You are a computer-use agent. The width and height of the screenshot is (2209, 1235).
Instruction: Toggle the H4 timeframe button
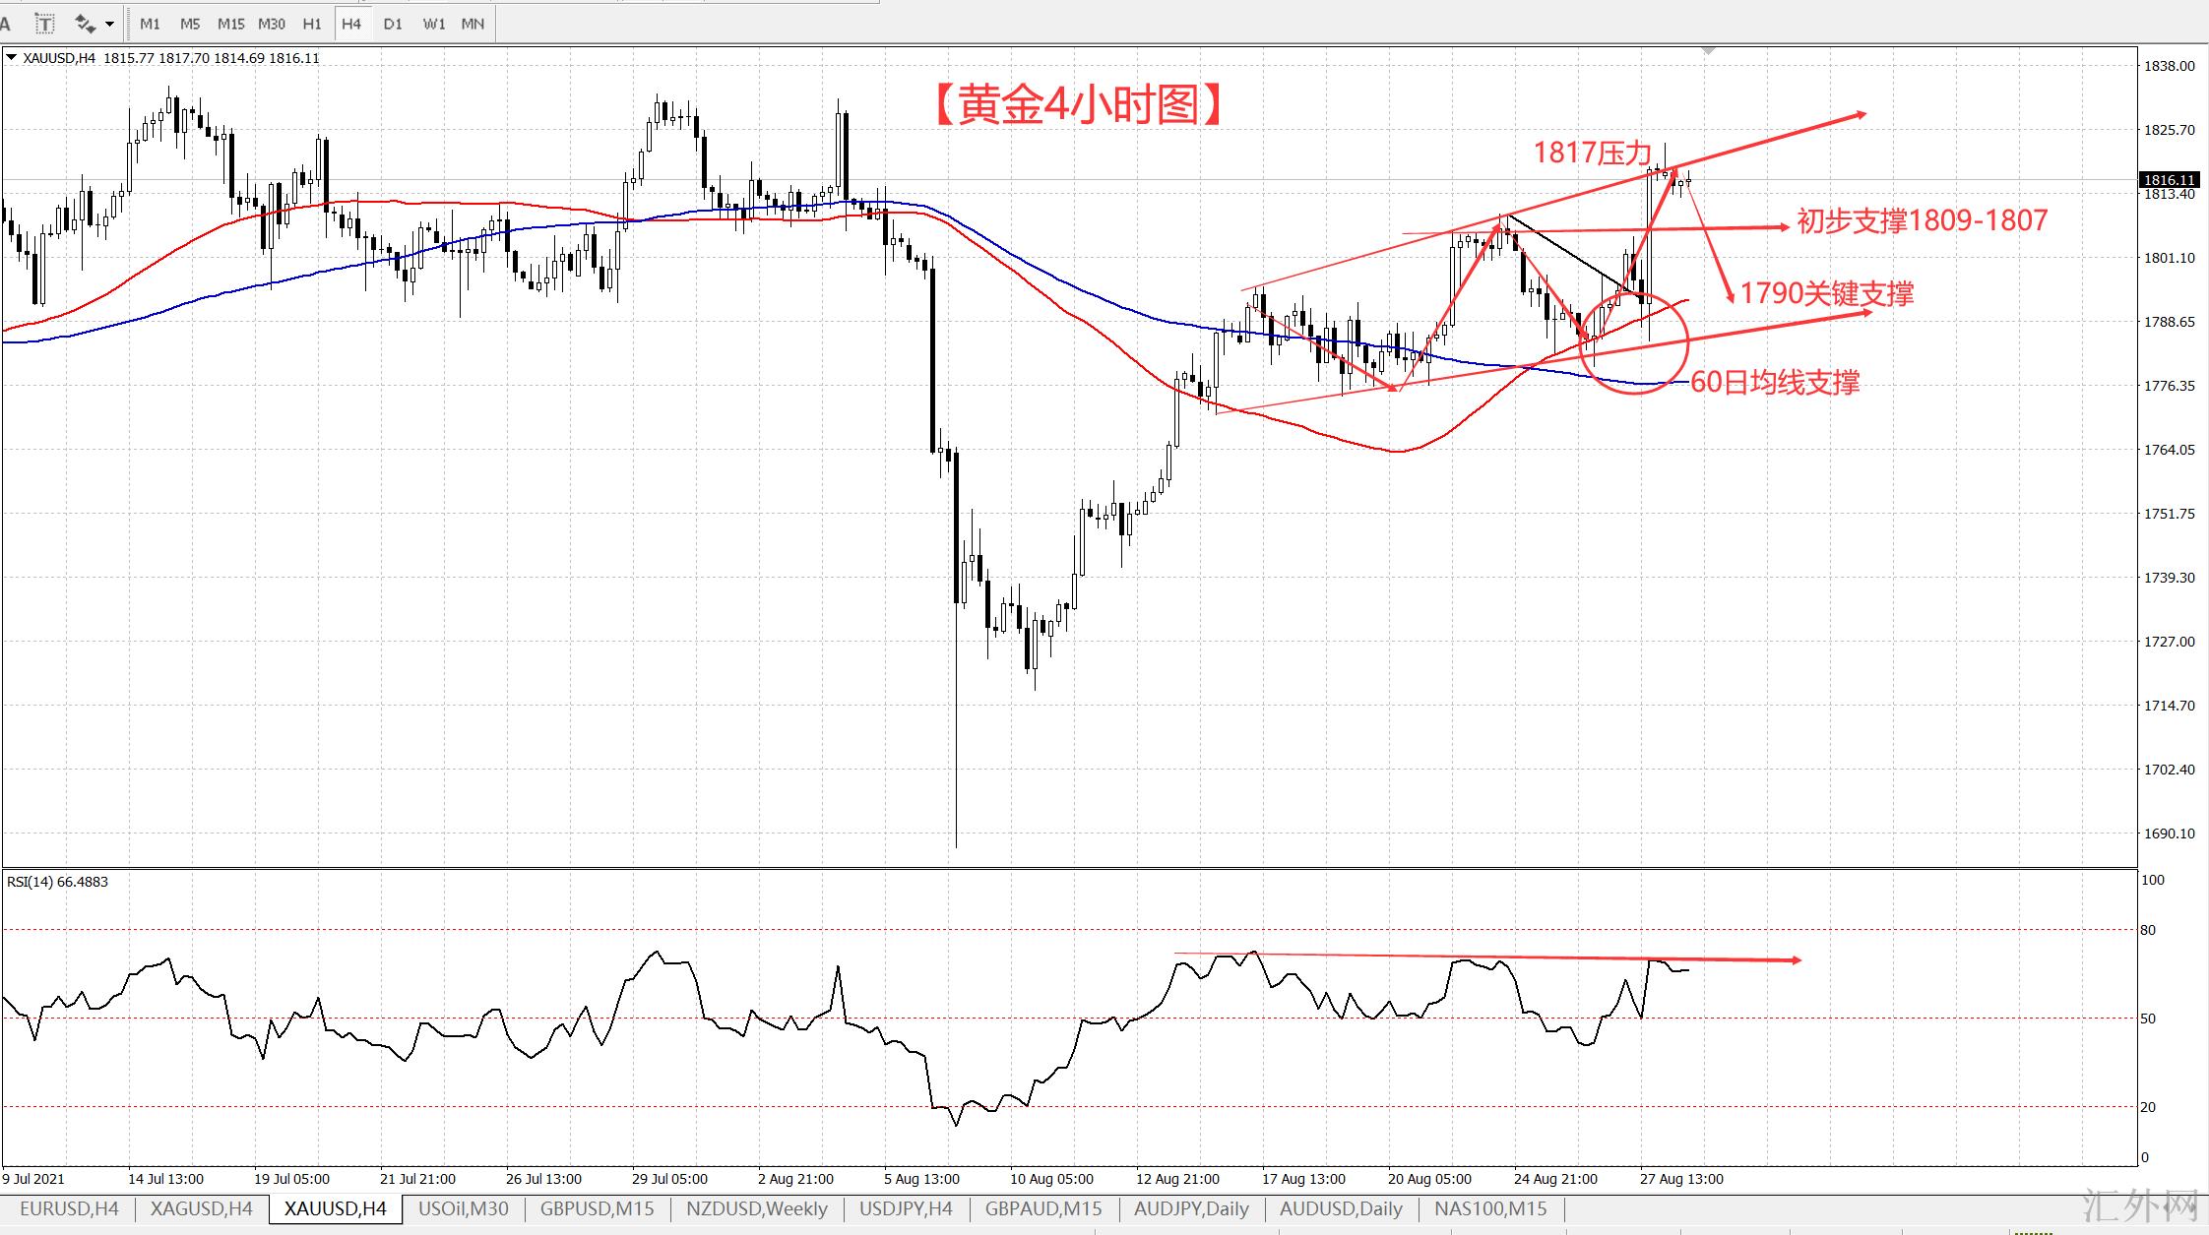351,24
